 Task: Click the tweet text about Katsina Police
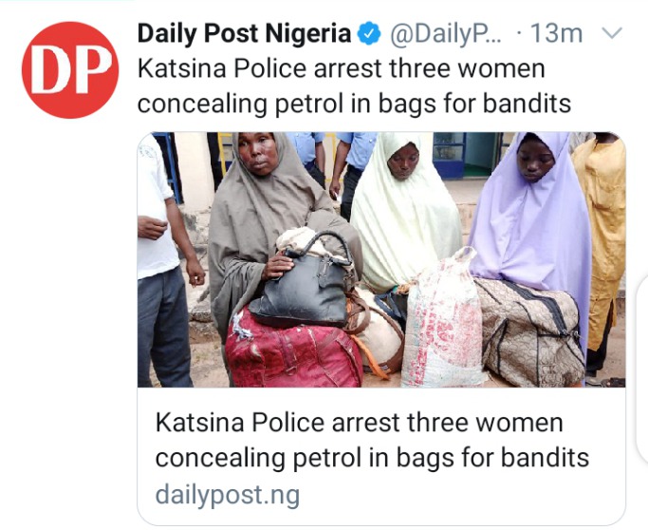coord(354,86)
